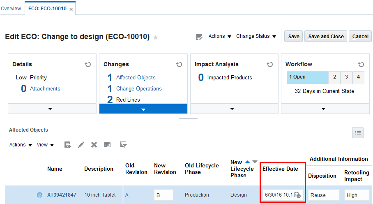Click the pencil edit icon
The image size is (373, 204).
point(81,145)
